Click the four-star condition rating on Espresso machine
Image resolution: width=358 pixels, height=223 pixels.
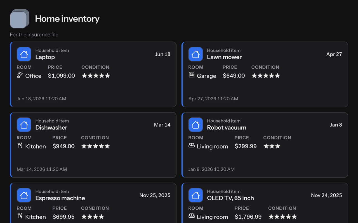(x=93, y=217)
